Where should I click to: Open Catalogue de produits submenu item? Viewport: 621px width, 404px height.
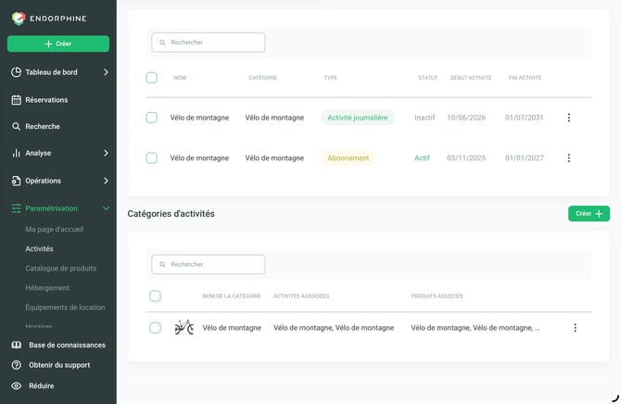(x=61, y=268)
